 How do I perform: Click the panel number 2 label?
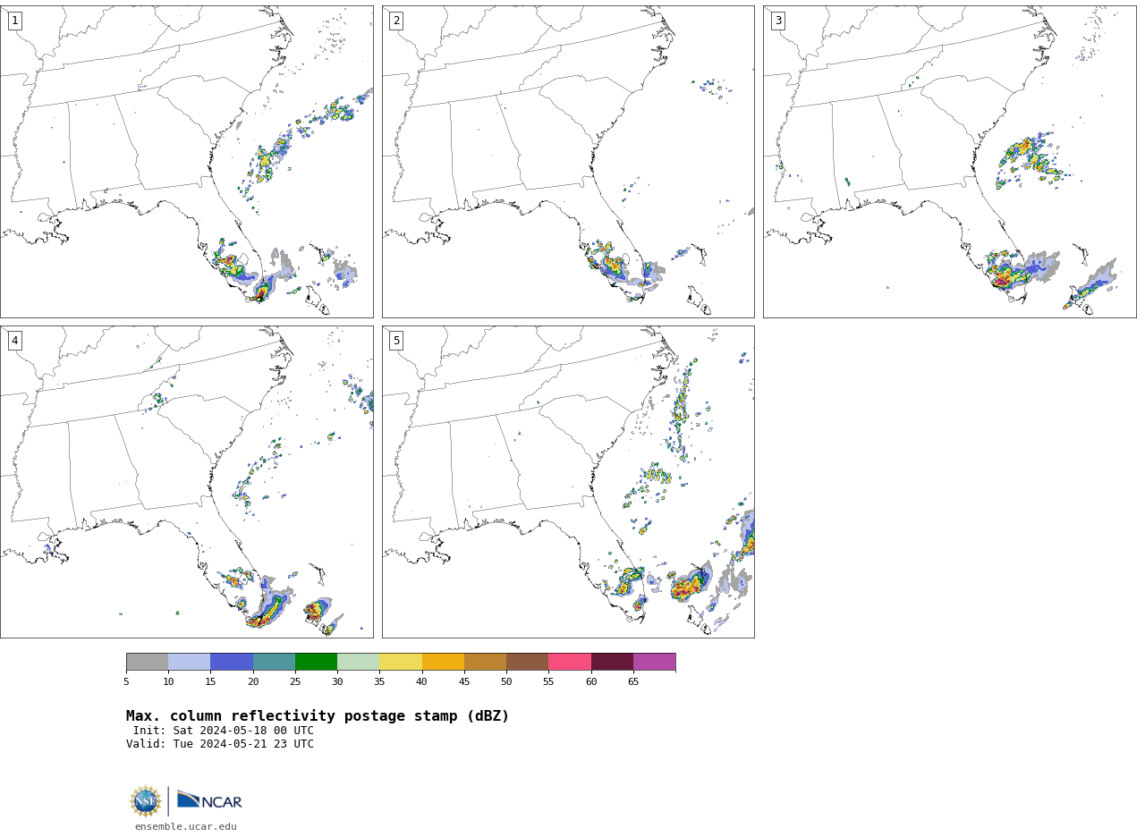tap(396, 21)
